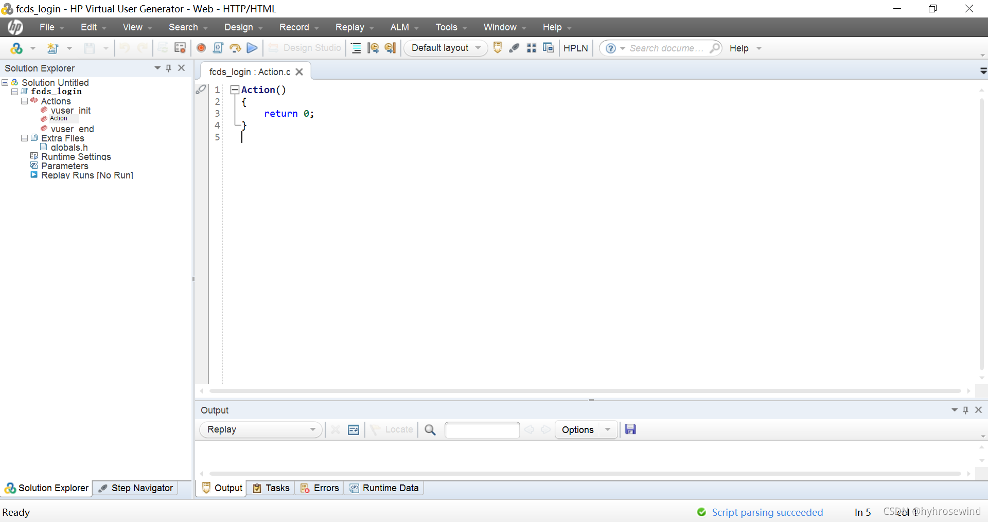
Task: Click the question mark search scope icon
Action: [x=610, y=48]
